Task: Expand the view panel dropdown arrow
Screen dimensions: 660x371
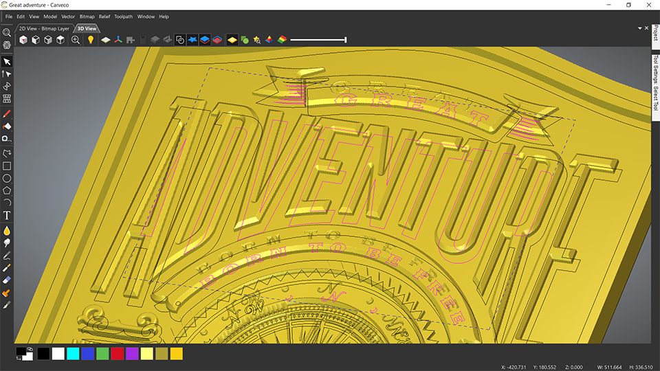Action: [639, 28]
